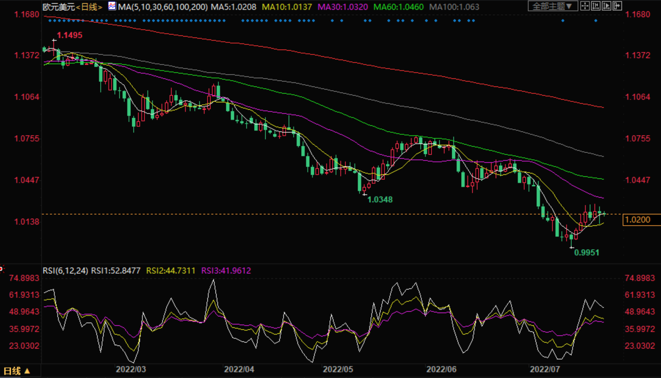Image resolution: width=661 pixels, height=378 pixels.
Task: Select the RSI(6,12,24) indicator label
Action: [x=65, y=271]
